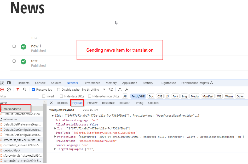Collapse the Request Payload section
This screenshot has height=164, width=248.
[x=50, y=110]
